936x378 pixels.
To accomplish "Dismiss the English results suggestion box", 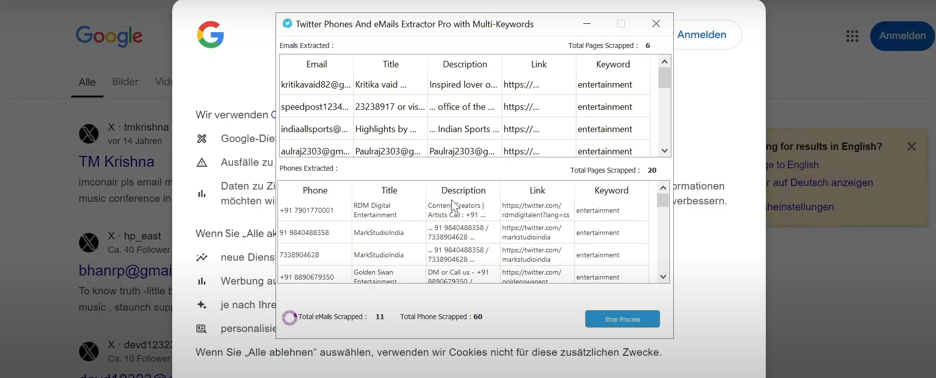I will 911,146.
